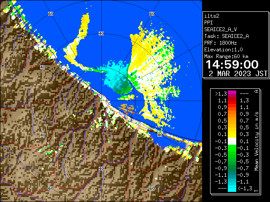The height and width of the screenshot is (202, 270).
Task: Select the dark teal legend swatch
Action: click(x=232, y=175)
